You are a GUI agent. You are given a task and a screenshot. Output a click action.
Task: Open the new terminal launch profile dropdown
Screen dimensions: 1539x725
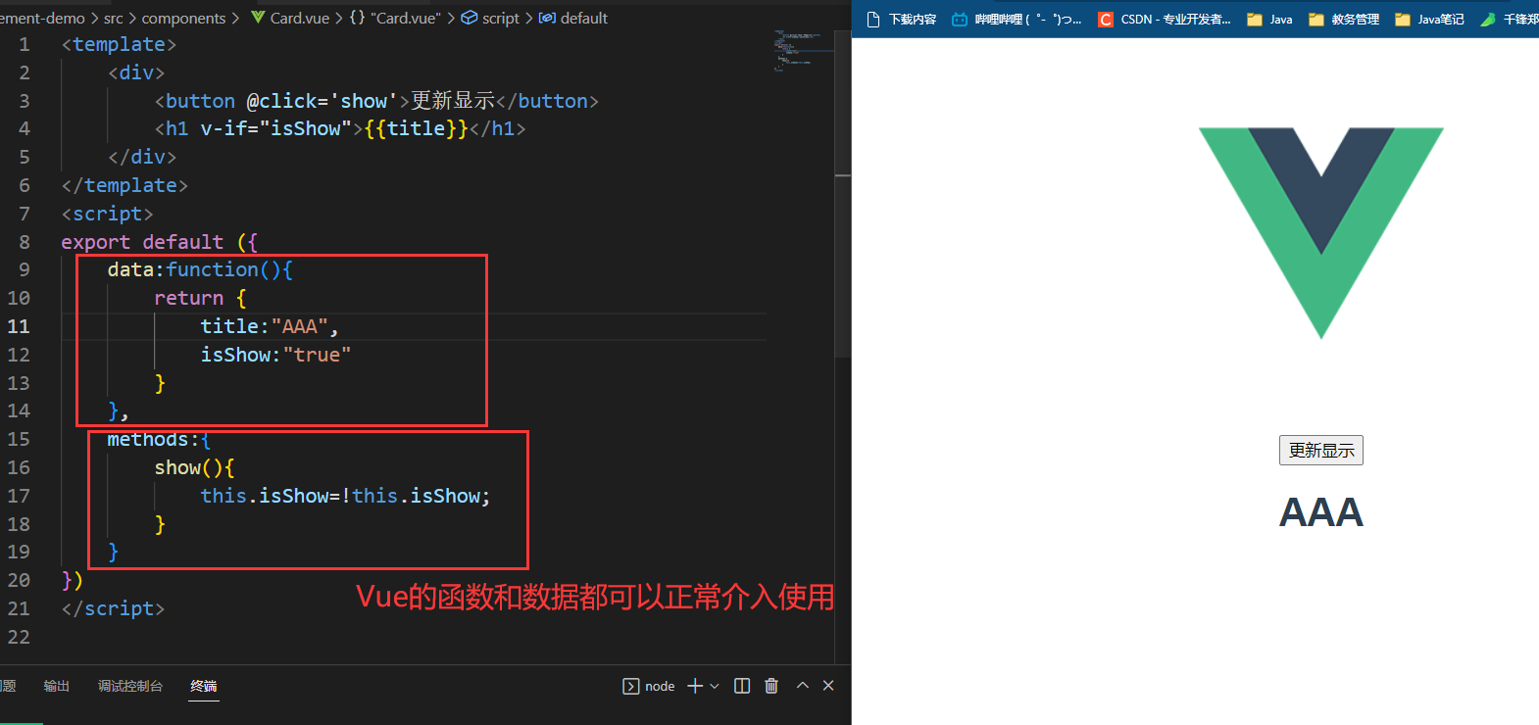(x=715, y=686)
